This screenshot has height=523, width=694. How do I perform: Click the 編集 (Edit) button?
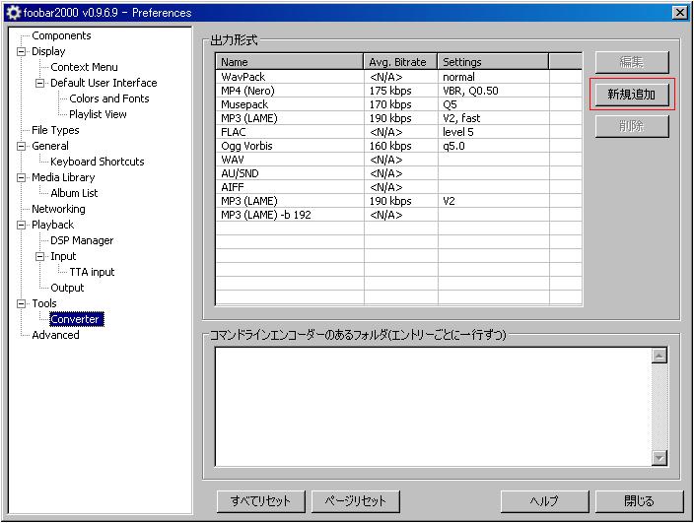click(x=632, y=62)
